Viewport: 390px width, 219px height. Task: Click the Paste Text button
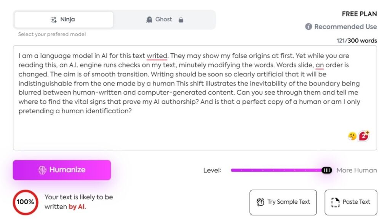(x=351, y=202)
